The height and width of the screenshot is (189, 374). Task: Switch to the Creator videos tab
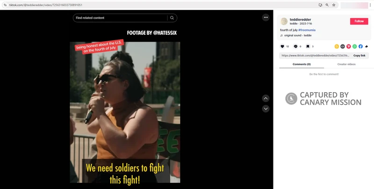click(x=346, y=64)
